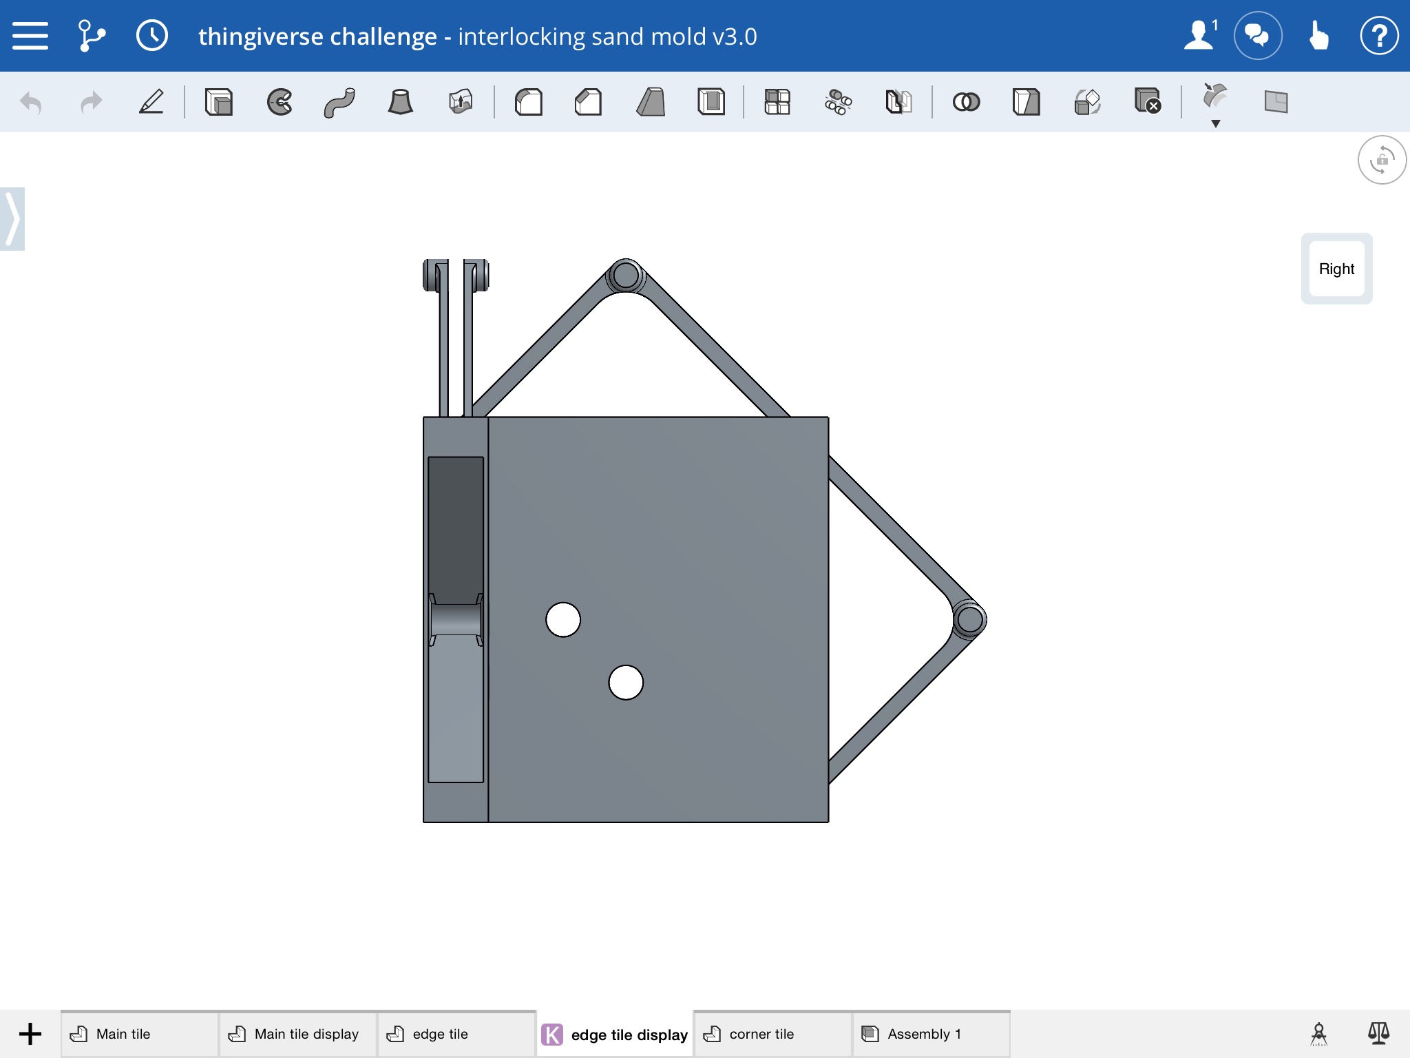The image size is (1410, 1058).
Task: Select the Draft tool
Action: click(651, 102)
